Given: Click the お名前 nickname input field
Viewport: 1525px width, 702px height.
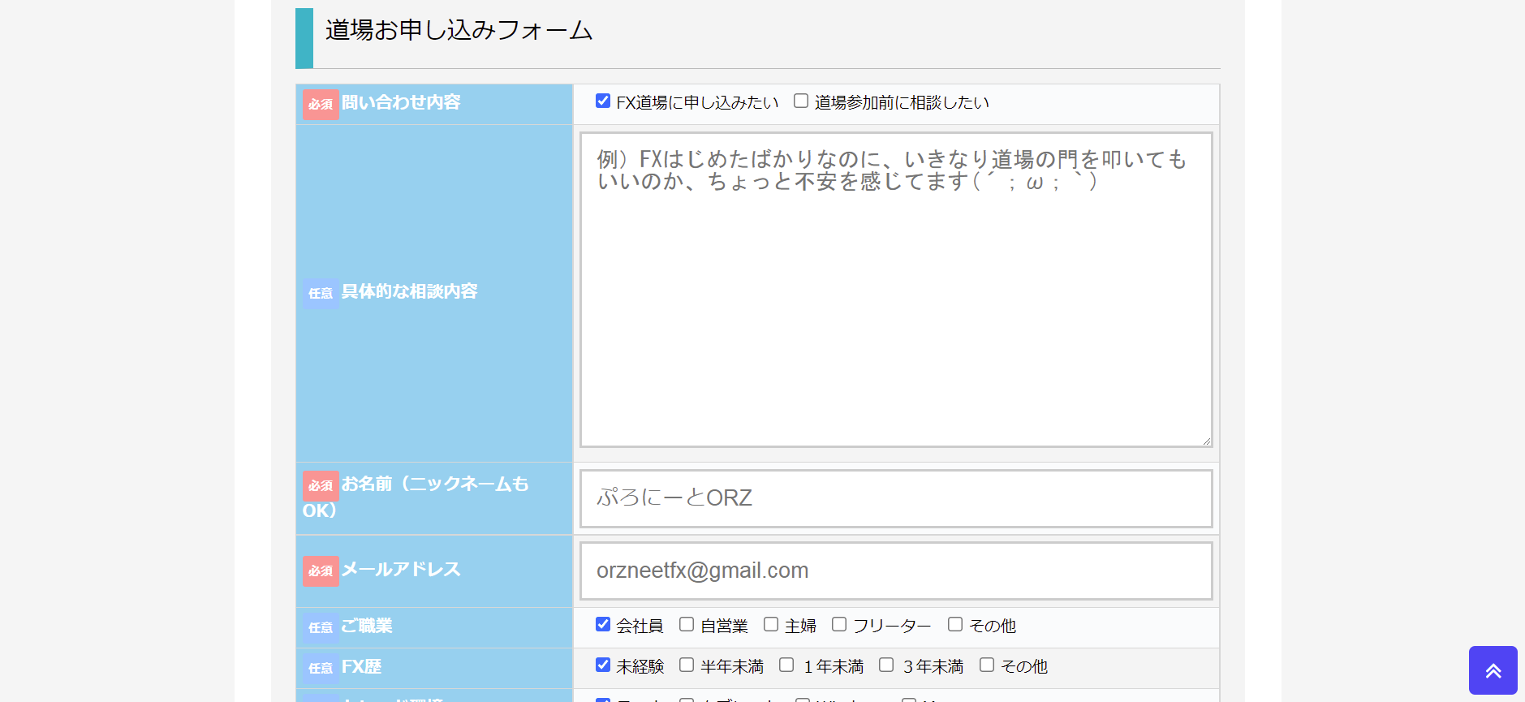Looking at the screenshot, I should (896, 498).
